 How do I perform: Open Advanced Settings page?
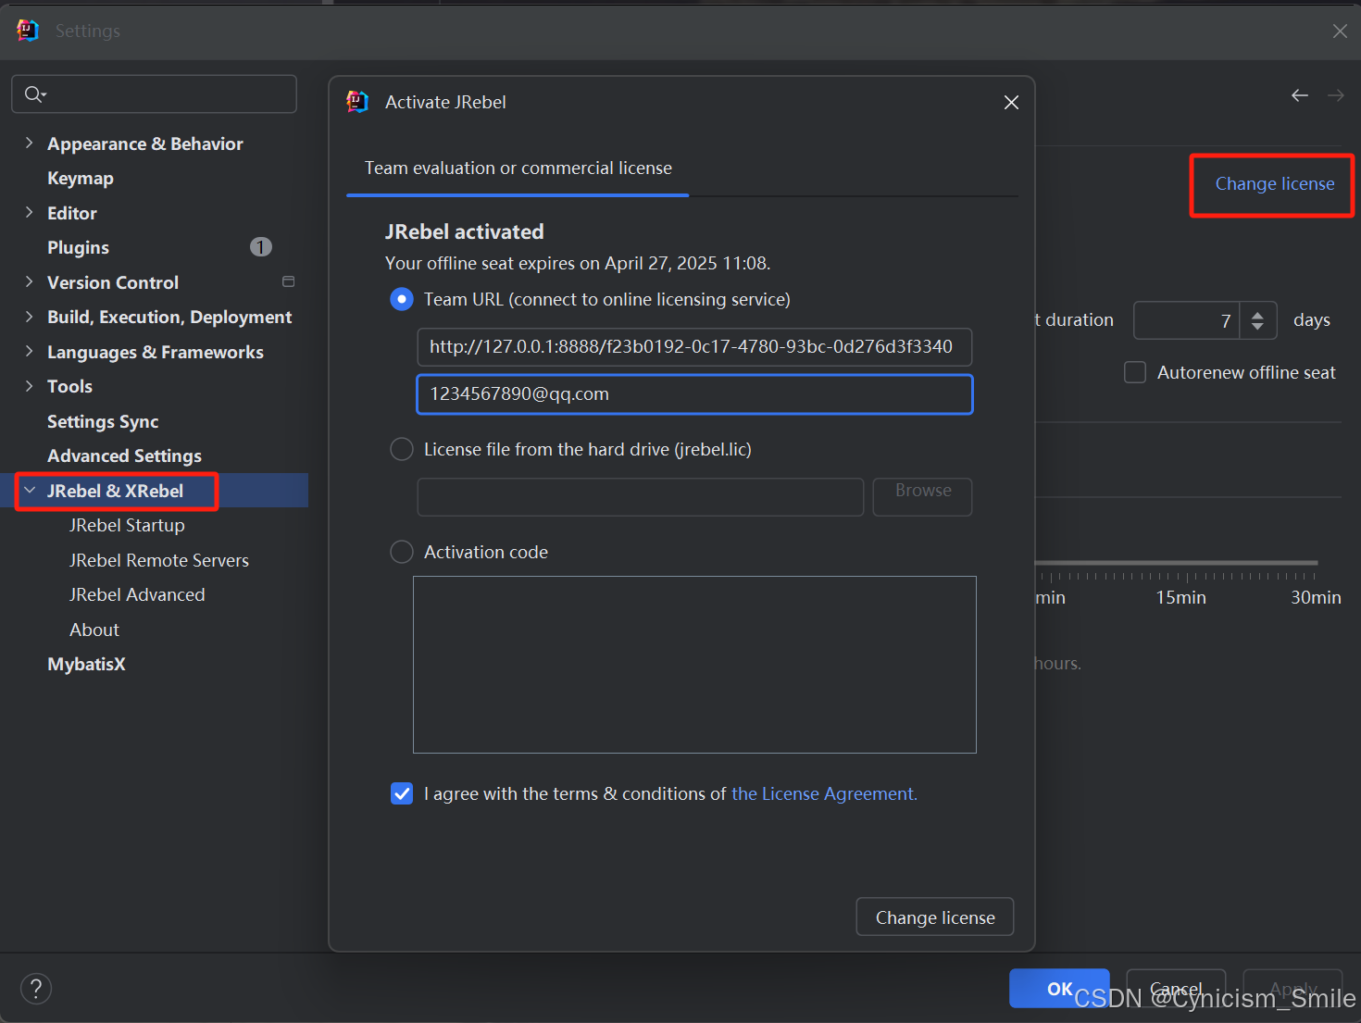click(x=124, y=455)
